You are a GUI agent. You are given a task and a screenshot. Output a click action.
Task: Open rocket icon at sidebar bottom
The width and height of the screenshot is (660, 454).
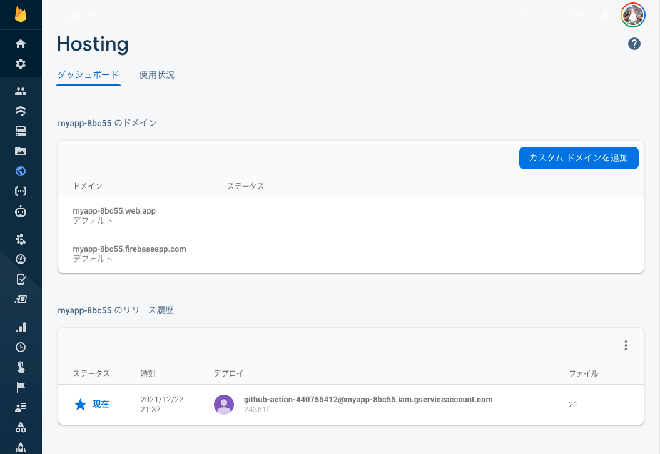(x=21, y=448)
